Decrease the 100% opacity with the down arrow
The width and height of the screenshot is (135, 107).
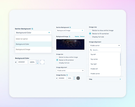pyautogui.click(x=37, y=63)
